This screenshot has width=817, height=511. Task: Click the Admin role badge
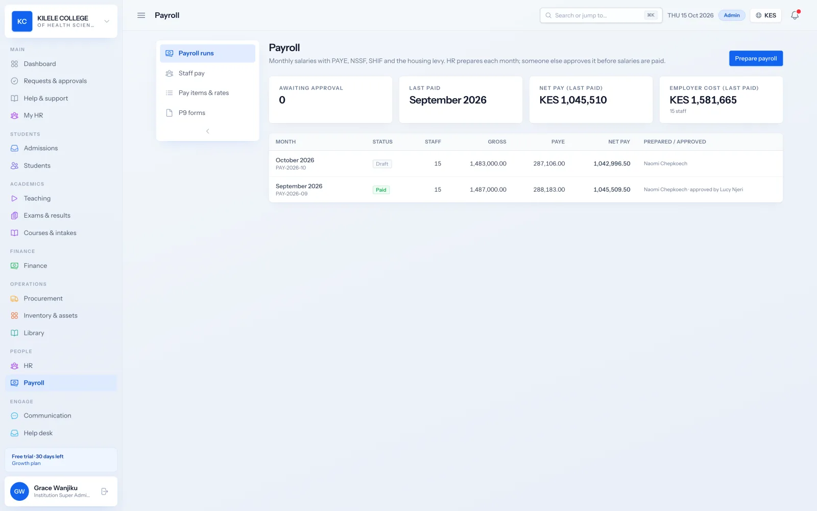[x=732, y=15]
